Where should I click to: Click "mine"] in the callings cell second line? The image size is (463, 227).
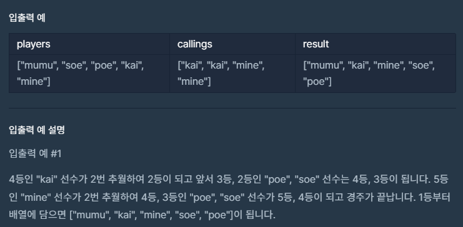click(x=194, y=82)
